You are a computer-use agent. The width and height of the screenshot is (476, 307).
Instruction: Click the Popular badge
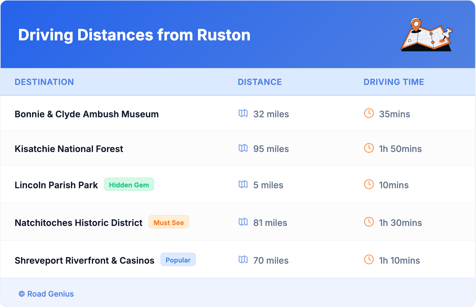tap(178, 260)
